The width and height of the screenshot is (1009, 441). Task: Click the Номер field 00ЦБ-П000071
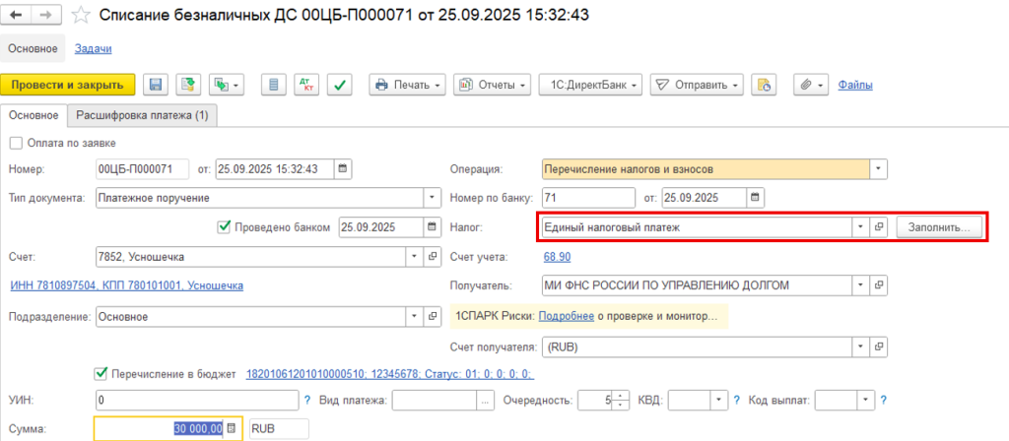pyautogui.click(x=142, y=169)
